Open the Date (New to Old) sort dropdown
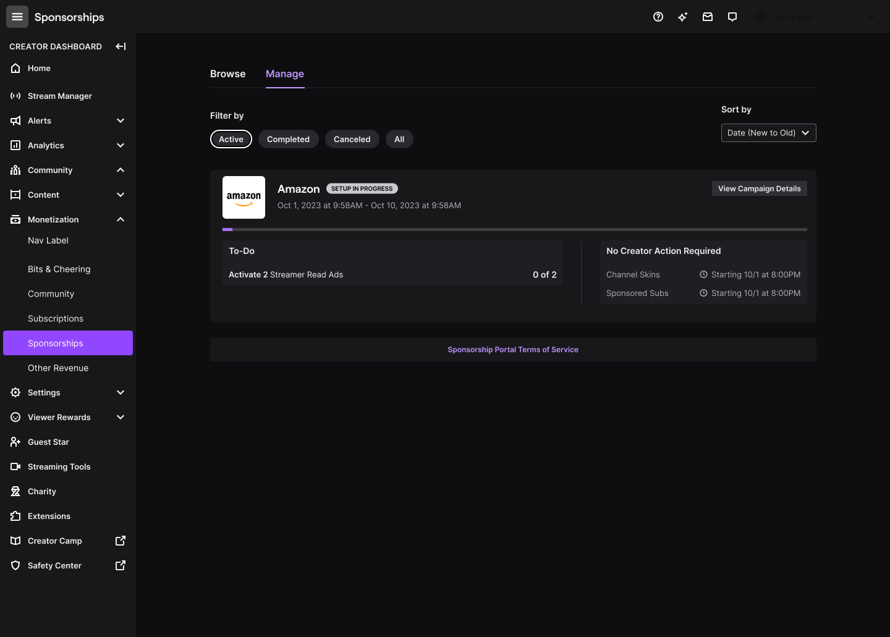The image size is (890, 637). pyautogui.click(x=768, y=132)
